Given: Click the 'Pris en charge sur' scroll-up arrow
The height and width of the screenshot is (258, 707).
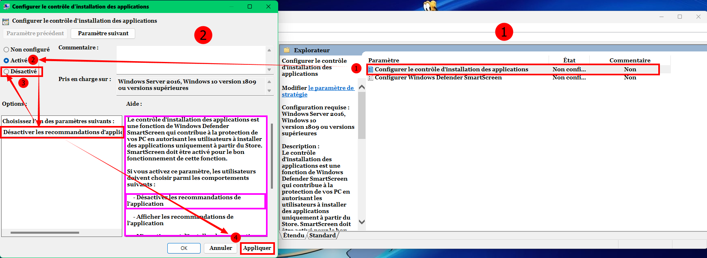Looking at the screenshot, I should click(269, 81).
